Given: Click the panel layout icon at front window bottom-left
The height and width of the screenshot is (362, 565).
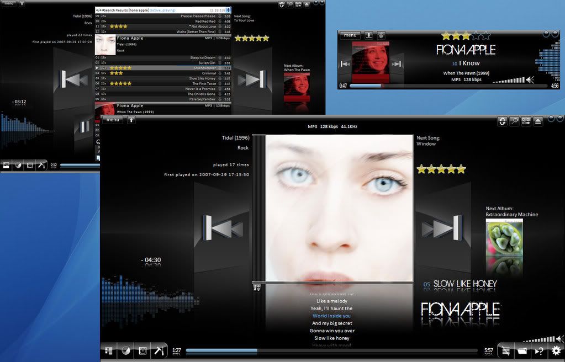Looking at the screenshot, I should 108,350.
